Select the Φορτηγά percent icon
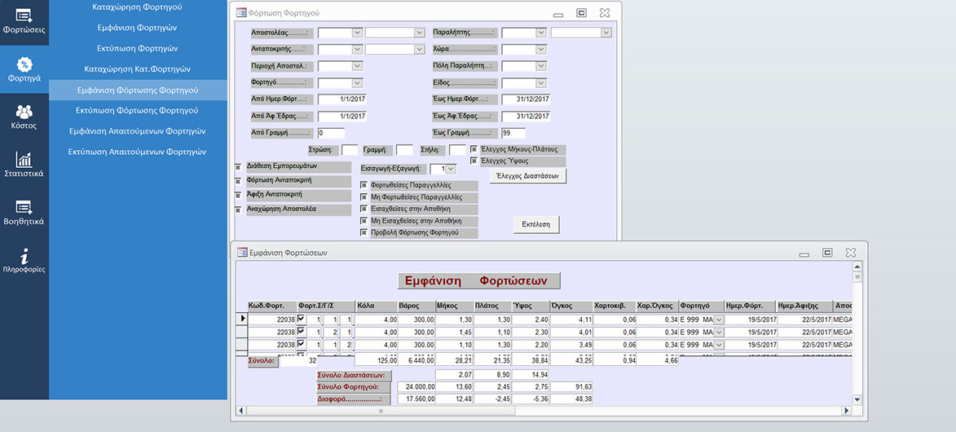The width and height of the screenshot is (956, 432). pyautogui.click(x=24, y=69)
